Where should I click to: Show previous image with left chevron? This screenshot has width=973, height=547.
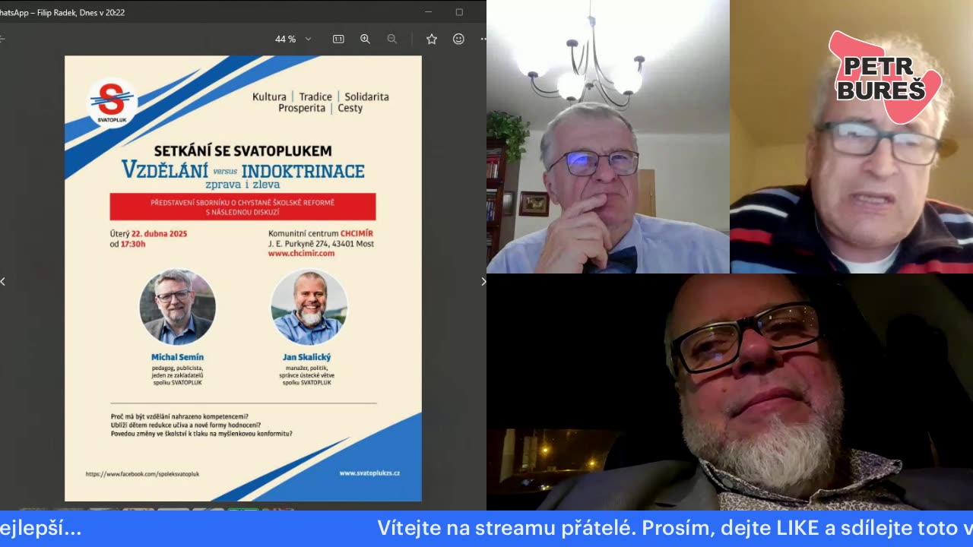[x=3, y=281]
